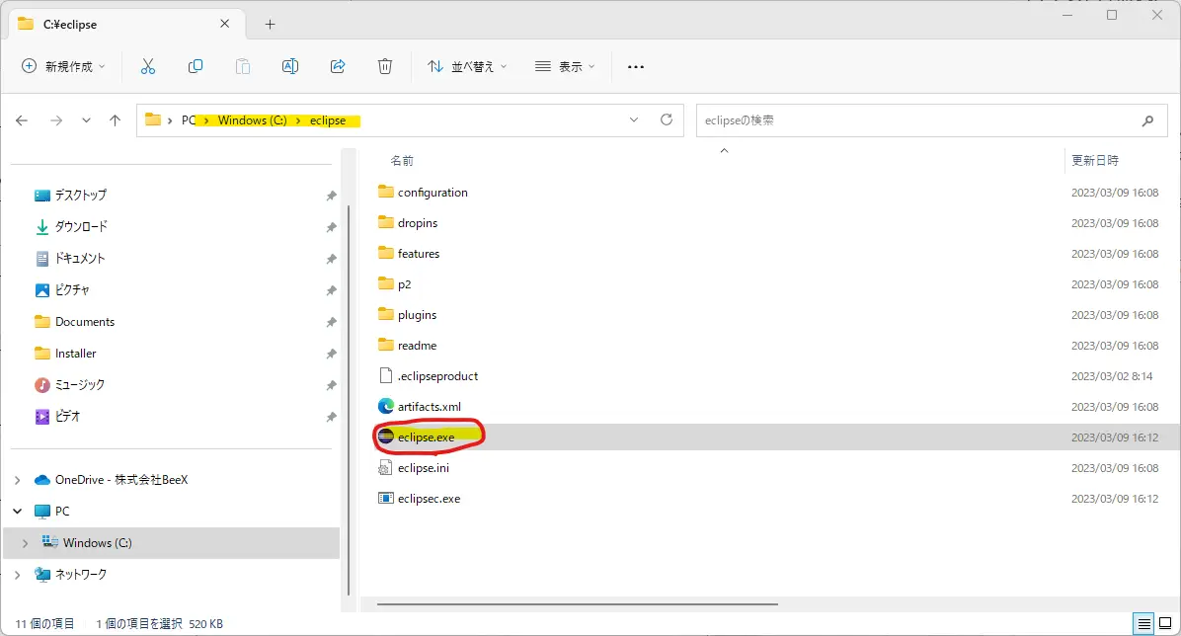Click the navigation pane vertical scrollbar
The image size is (1181, 636).
point(348,399)
